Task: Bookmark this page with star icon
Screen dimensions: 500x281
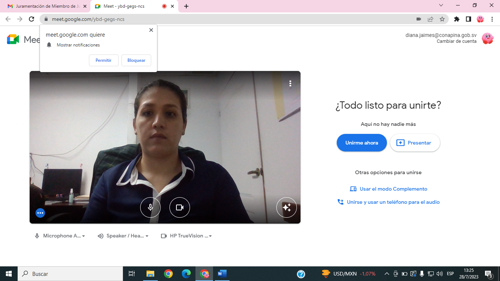Action: tap(442, 19)
